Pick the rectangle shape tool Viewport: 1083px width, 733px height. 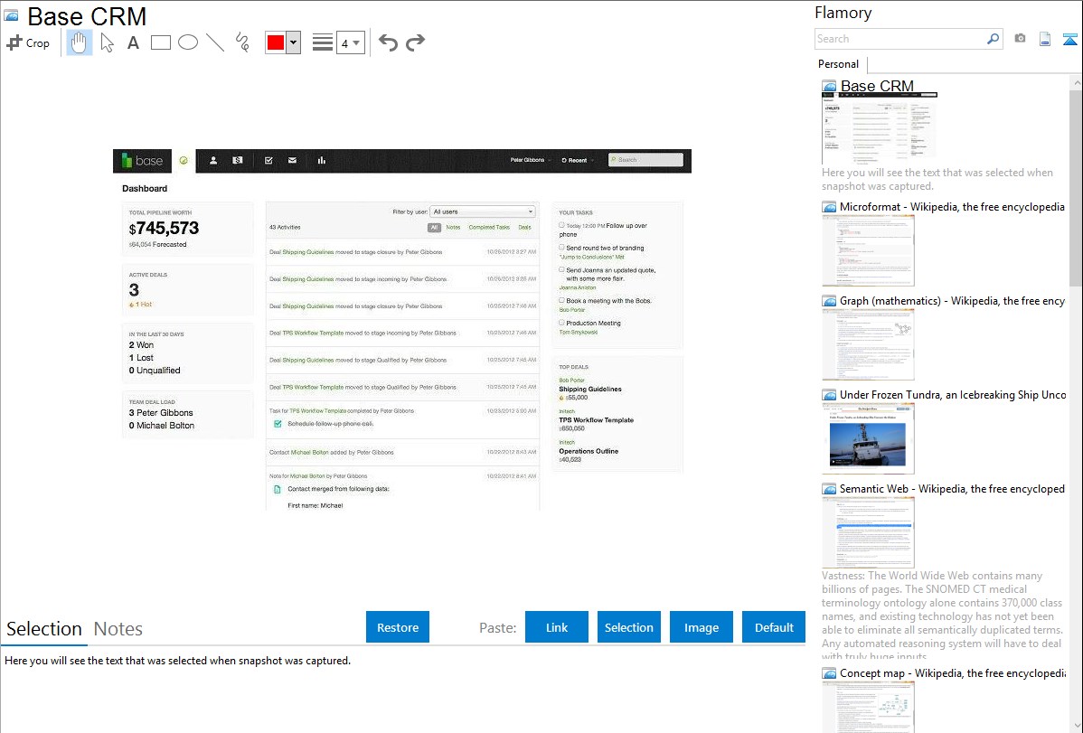161,42
